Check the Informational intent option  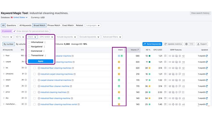[29, 42]
